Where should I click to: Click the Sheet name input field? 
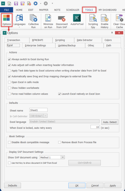pyautogui.click(x=38, y=110)
